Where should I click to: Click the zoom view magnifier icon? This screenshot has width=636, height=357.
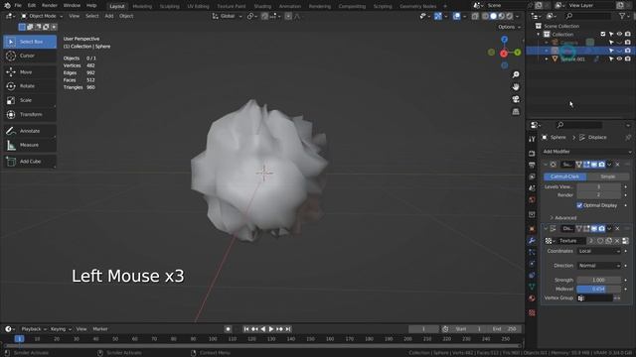pos(516,75)
